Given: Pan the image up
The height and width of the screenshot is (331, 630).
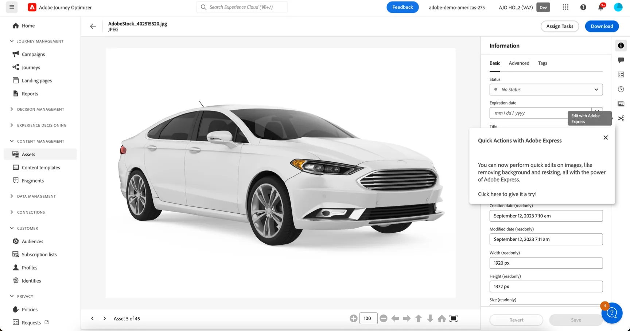Looking at the screenshot, I should pos(419,319).
